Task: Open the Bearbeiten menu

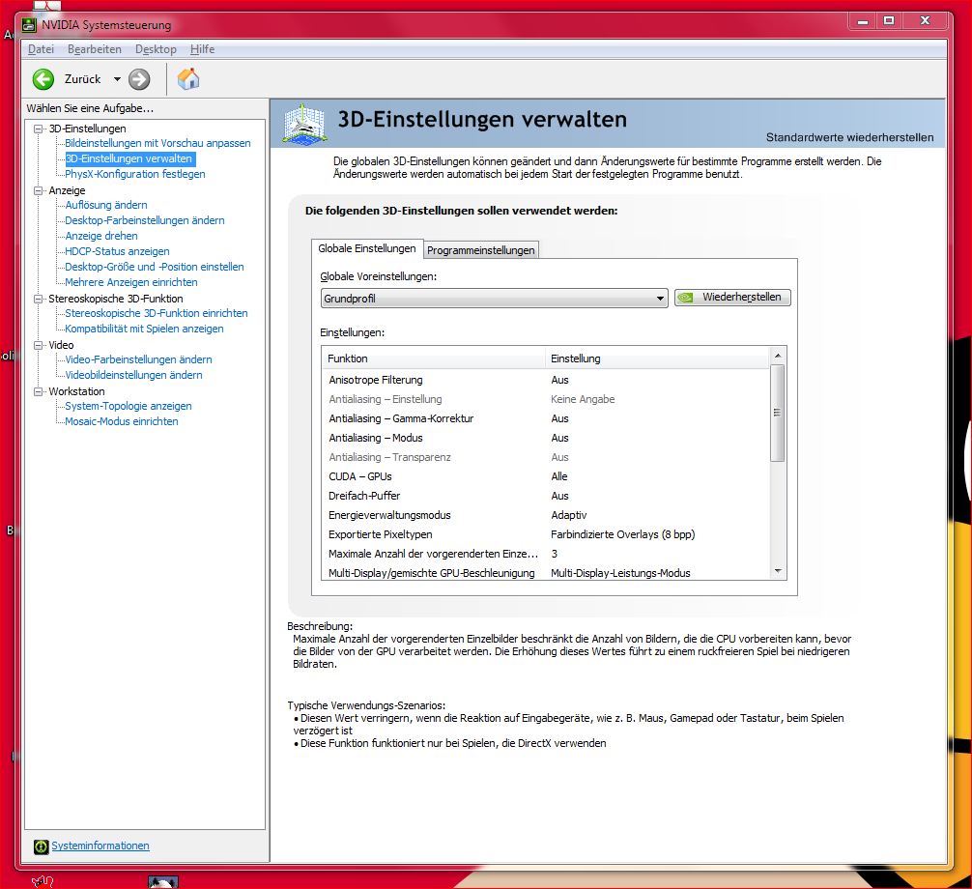Action: click(95, 49)
